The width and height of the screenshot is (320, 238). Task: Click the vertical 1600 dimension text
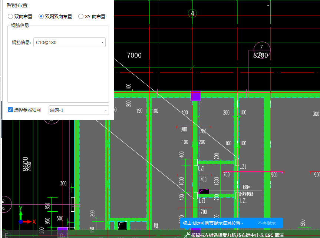[x=181, y=181]
